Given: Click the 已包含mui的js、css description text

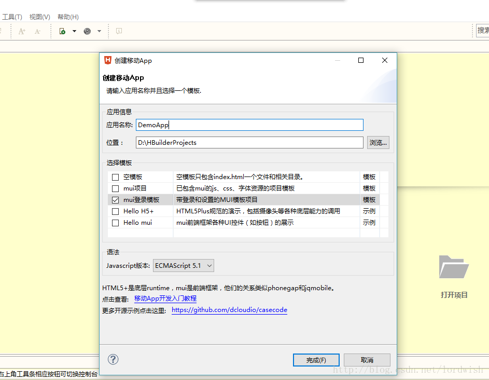Looking at the screenshot, I should tap(235, 188).
